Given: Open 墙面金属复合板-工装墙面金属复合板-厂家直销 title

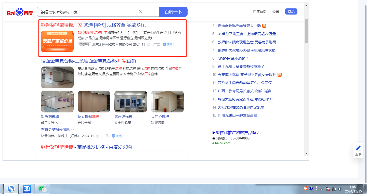Looking at the screenshot, I should (88, 61).
